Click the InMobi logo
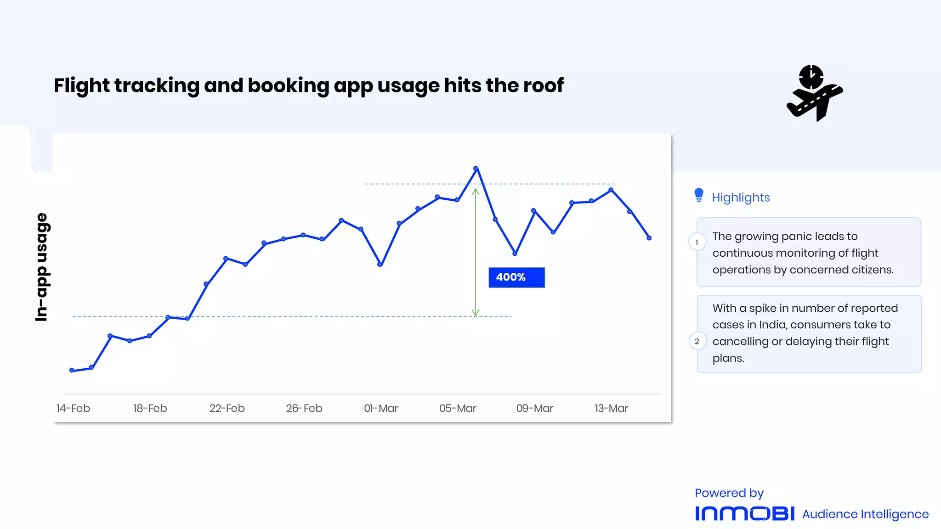The image size is (941, 529). 745,513
